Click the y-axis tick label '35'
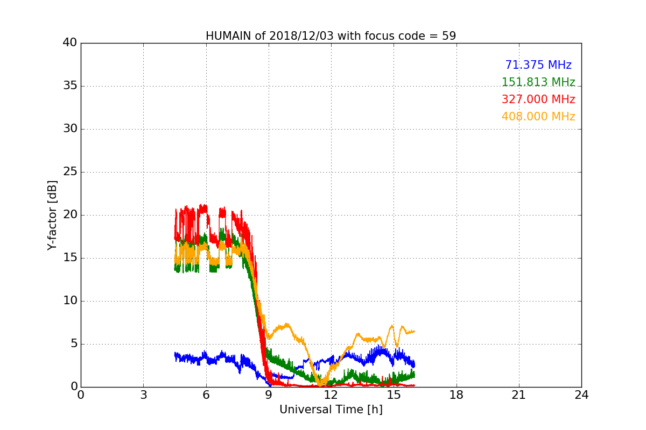 (69, 86)
